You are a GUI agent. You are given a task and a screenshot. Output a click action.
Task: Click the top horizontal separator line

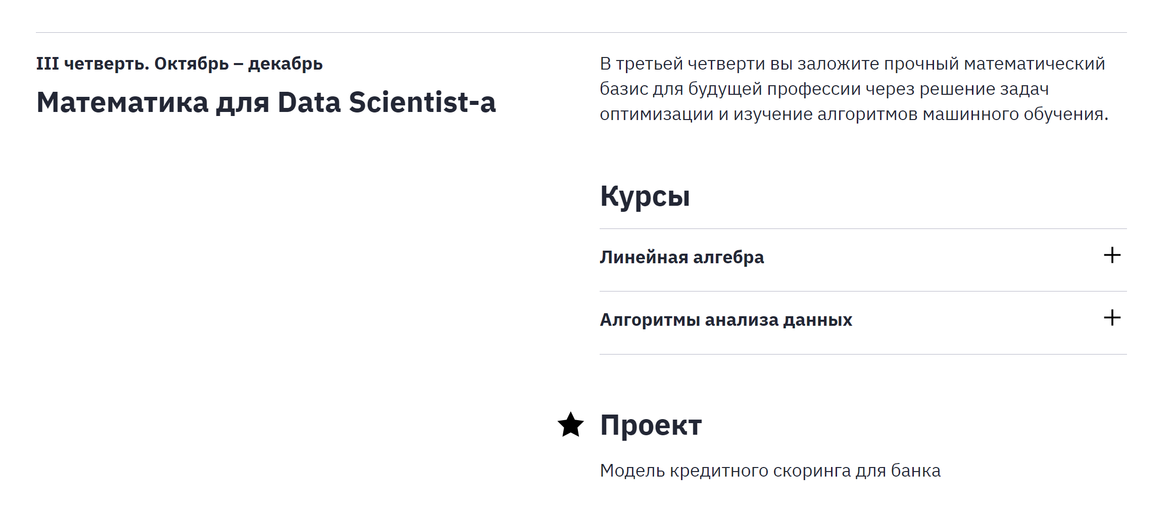click(581, 32)
